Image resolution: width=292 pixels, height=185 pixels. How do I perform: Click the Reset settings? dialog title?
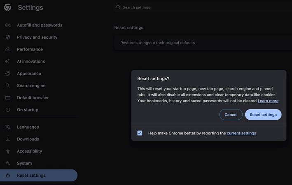tap(153, 79)
